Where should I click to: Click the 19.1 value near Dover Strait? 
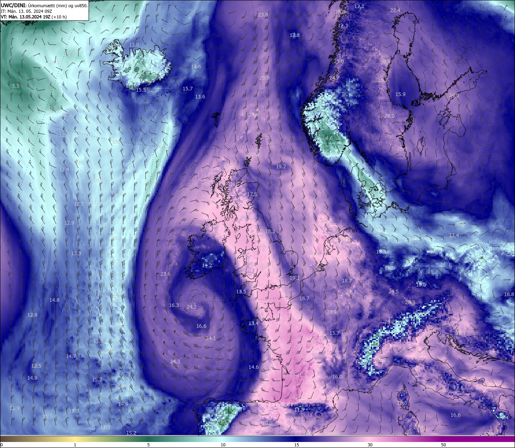[294, 278]
